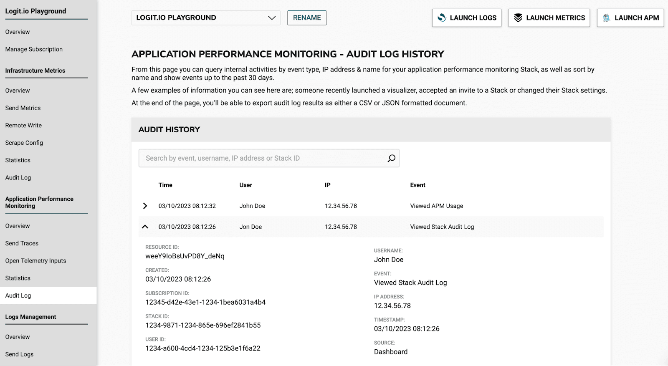Image resolution: width=668 pixels, height=366 pixels.
Task: Click the Launch APM icon
Action: point(607,18)
